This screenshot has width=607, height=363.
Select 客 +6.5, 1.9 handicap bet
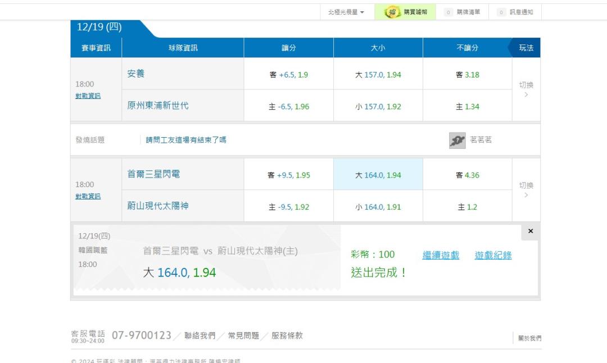pos(288,74)
